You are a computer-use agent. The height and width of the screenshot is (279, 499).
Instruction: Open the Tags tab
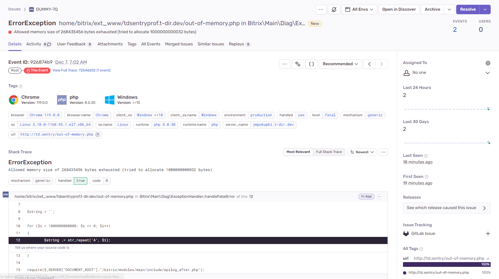[x=132, y=44]
